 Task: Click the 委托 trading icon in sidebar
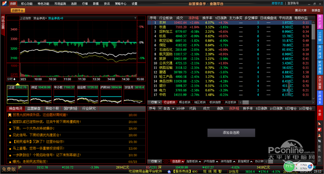[319, 149]
